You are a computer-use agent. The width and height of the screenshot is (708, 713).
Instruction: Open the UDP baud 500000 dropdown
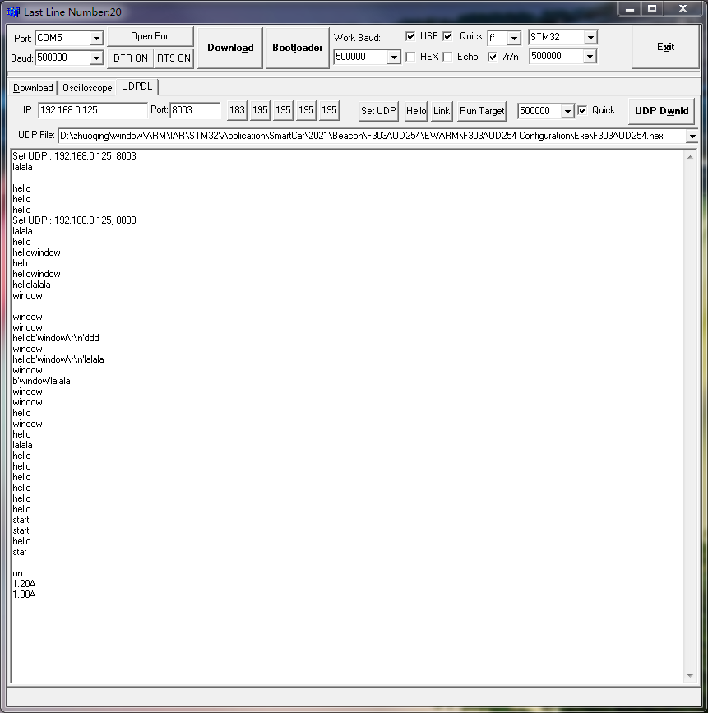[567, 111]
